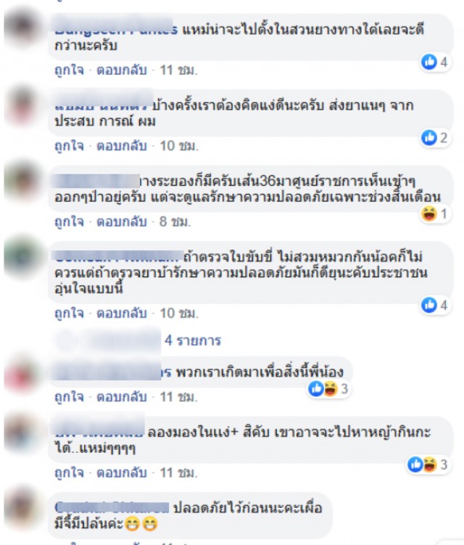Click ถูกใจ under พวกเราเกิดมา comment
The image size is (464, 545).
tap(69, 397)
